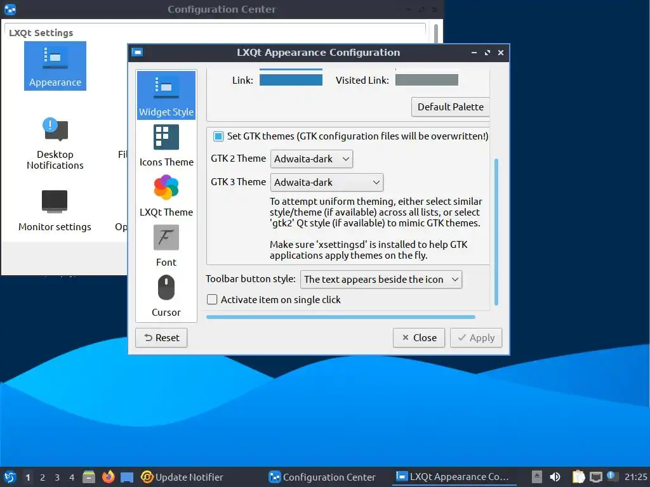The width and height of the screenshot is (650, 487).
Task: Switch to LXQt Appearance Co... taskbar item
Action: click(453, 477)
